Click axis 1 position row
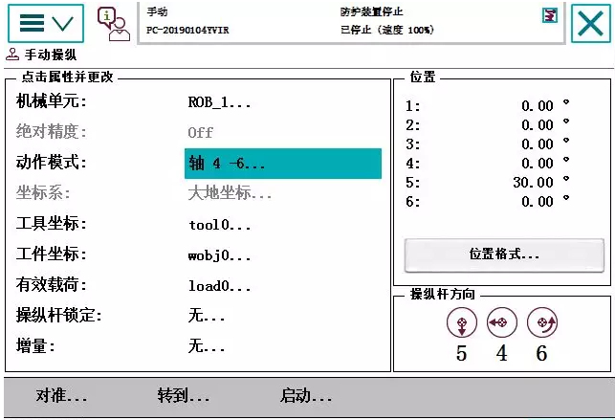This screenshot has width=615, height=420. point(488,105)
